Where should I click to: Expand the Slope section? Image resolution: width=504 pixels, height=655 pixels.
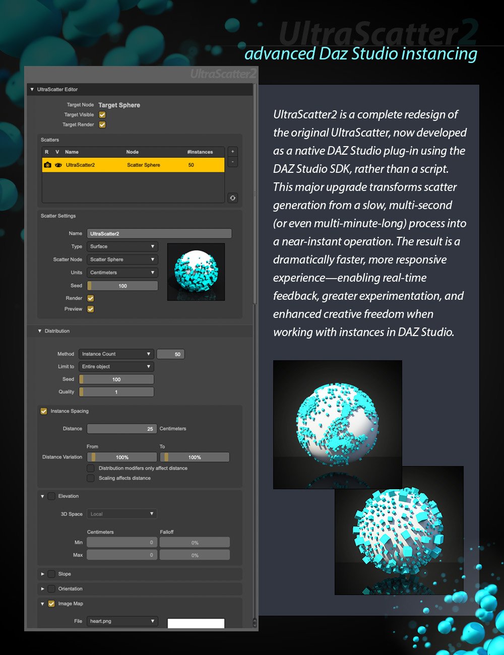(x=43, y=574)
